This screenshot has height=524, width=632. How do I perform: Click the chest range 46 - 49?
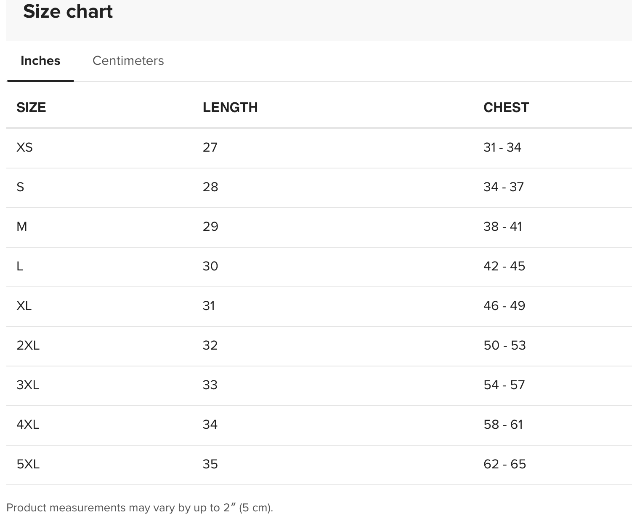[x=504, y=306]
